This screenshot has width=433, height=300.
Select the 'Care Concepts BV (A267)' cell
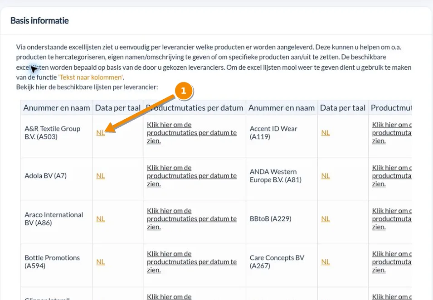coord(282,266)
